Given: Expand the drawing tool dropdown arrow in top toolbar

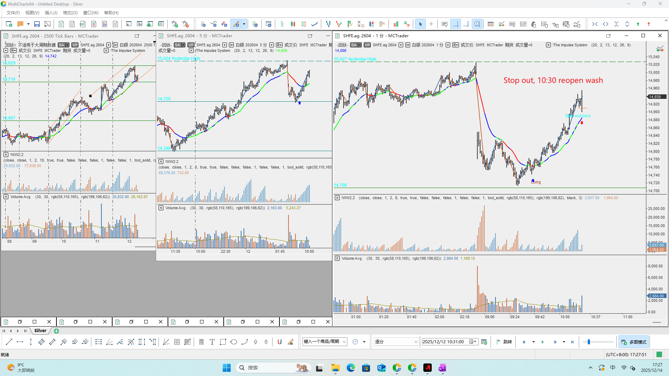Looking at the screenshot, I should pyautogui.click(x=244, y=24).
